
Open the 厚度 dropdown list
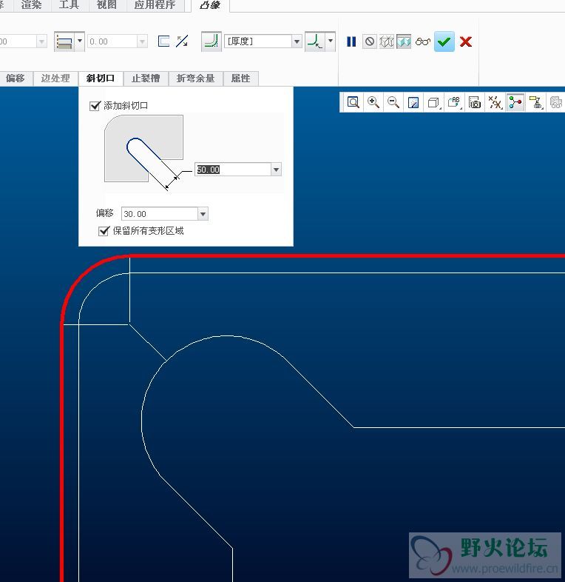pos(297,41)
